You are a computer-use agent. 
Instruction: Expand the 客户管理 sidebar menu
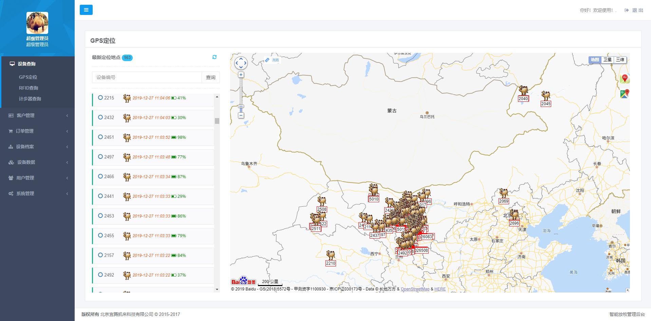[37, 115]
